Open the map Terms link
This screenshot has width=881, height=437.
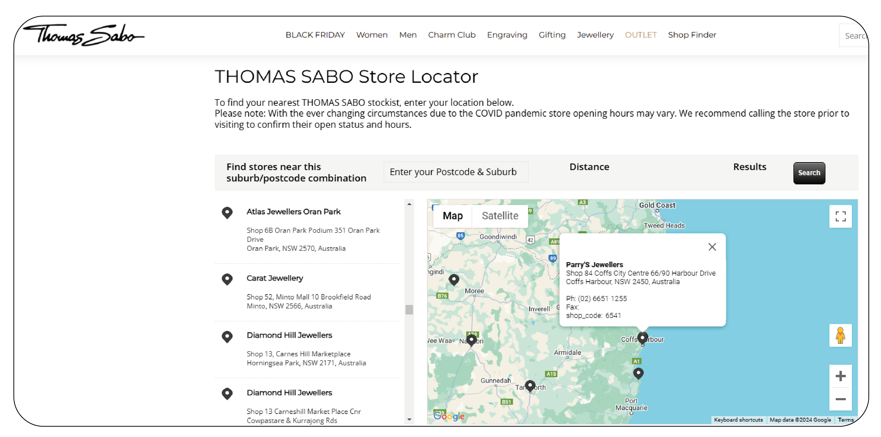[846, 420]
